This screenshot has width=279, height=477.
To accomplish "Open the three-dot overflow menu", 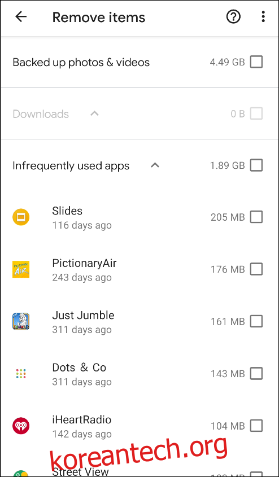I will (x=263, y=17).
